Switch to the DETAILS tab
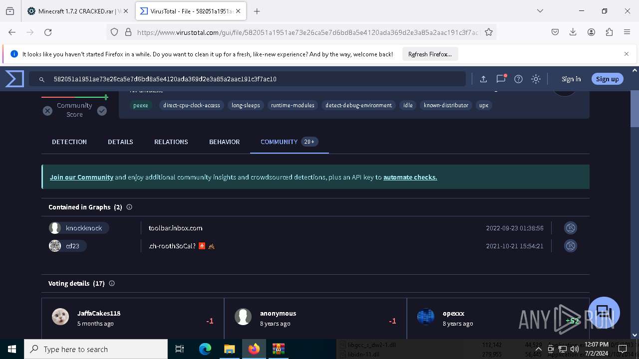 [120, 142]
